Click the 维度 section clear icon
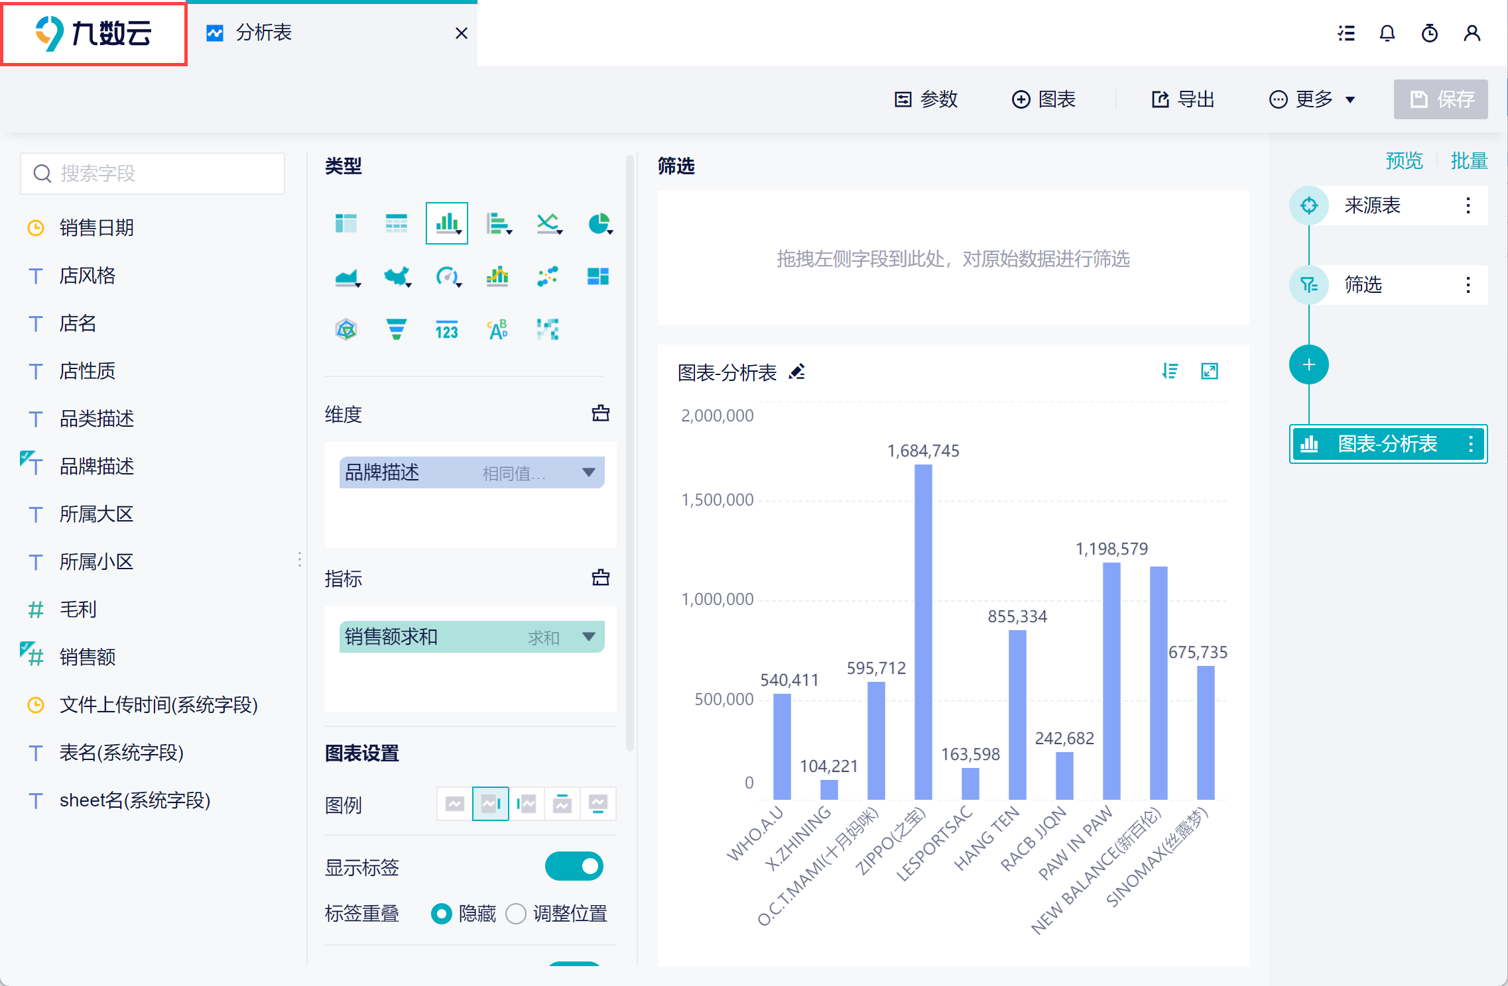1508x986 pixels. coord(601,413)
